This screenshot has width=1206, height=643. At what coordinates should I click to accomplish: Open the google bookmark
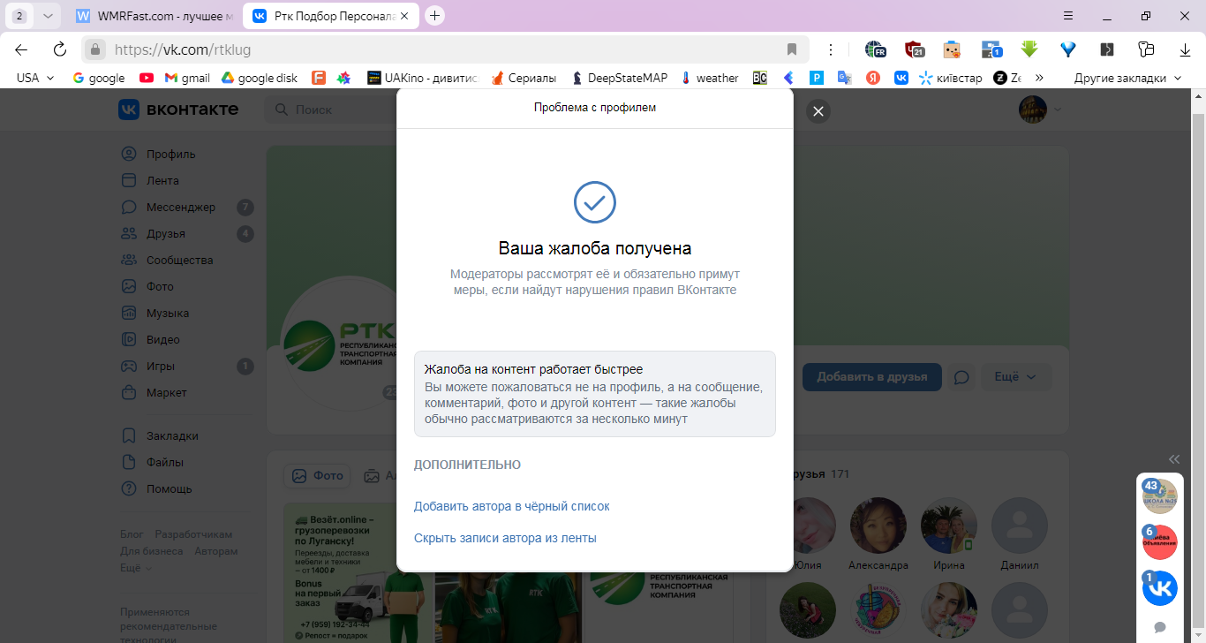click(x=98, y=78)
